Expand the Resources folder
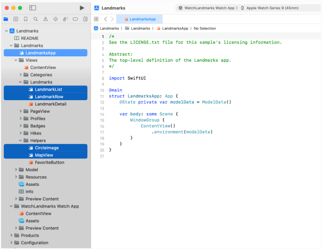This screenshot has height=249, width=322. (16, 177)
